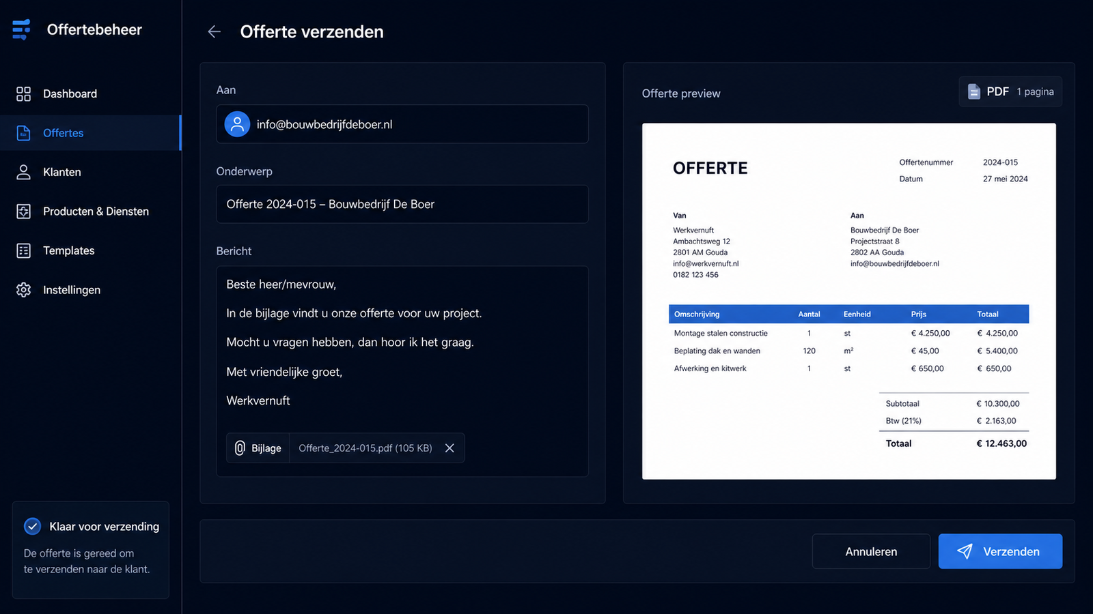Click the Verzenden button
The image size is (1093, 614).
tap(1000, 551)
